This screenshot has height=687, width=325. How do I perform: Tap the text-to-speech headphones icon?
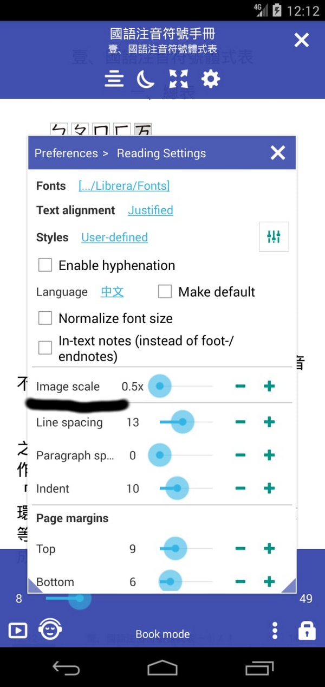(x=50, y=630)
